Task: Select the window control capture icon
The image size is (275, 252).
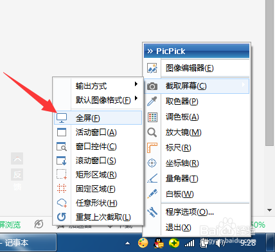Action: (x=62, y=147)
